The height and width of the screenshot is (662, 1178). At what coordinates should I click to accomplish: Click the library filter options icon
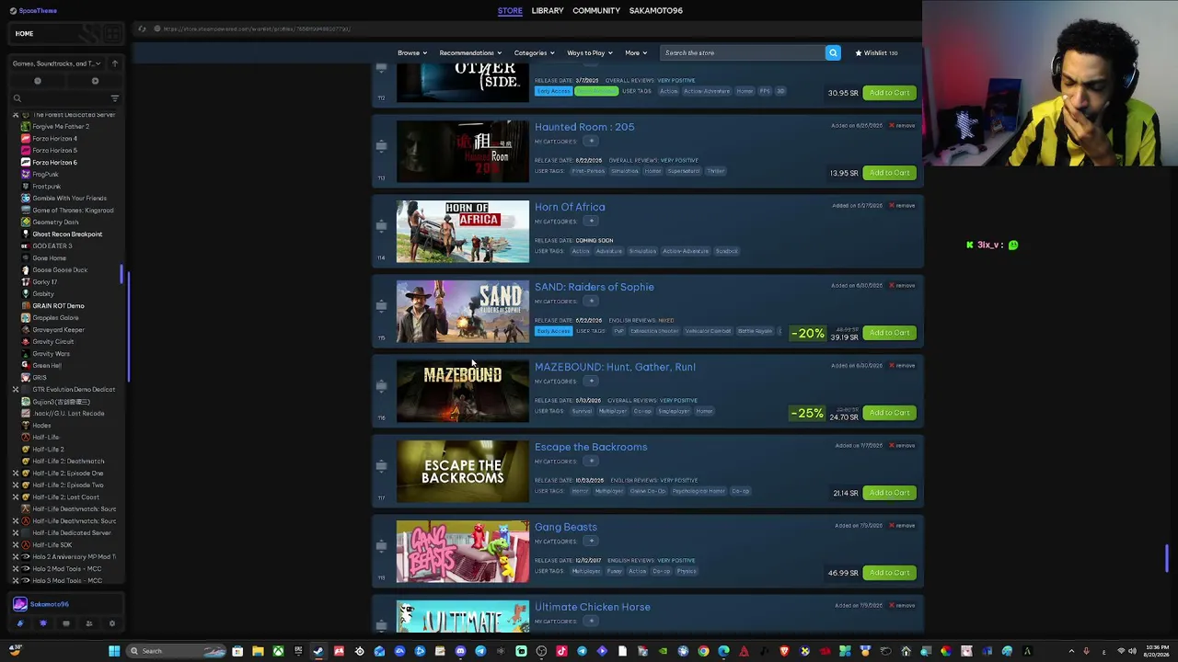[x=115, y=98]
